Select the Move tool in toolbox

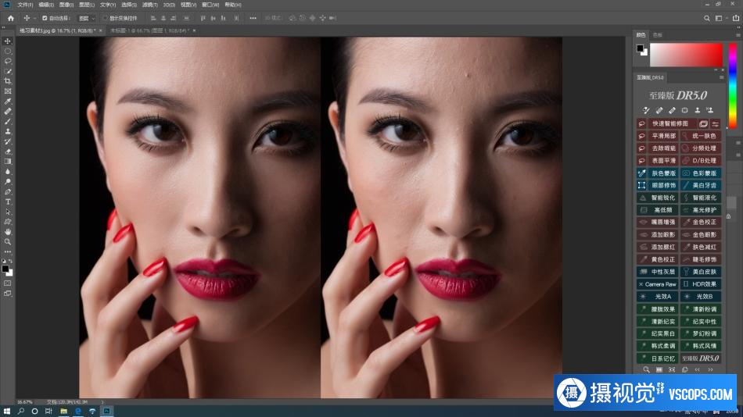8,41
